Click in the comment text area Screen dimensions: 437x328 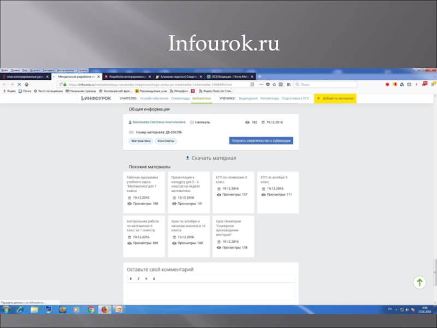click(x=211, y=292)
